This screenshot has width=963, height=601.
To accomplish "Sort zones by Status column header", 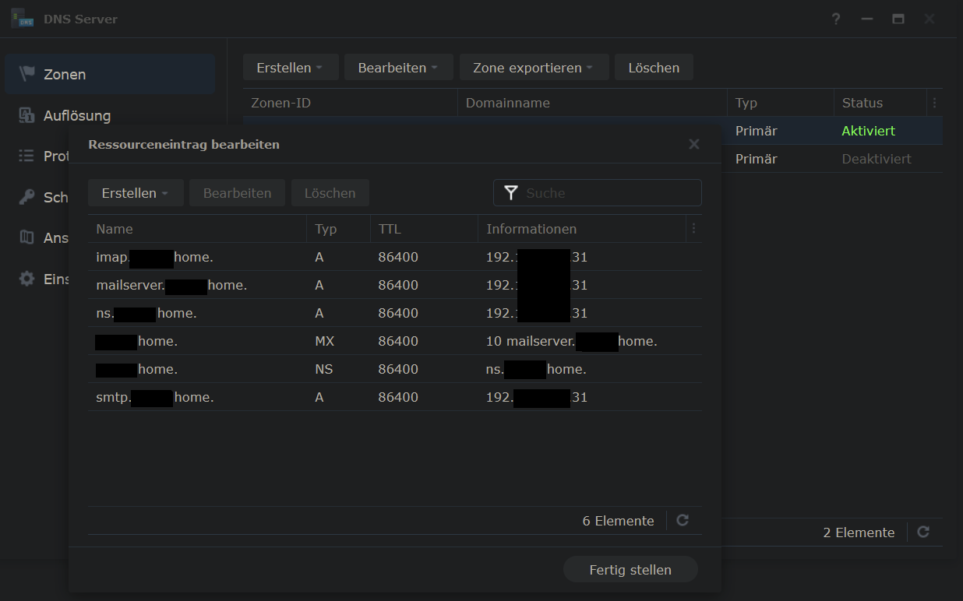I will 880,103.
